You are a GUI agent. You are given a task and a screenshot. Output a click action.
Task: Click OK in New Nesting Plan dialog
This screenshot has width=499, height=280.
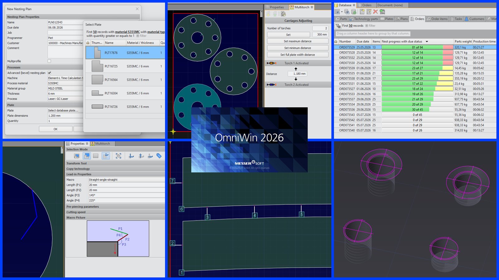(x=56, y=129)
